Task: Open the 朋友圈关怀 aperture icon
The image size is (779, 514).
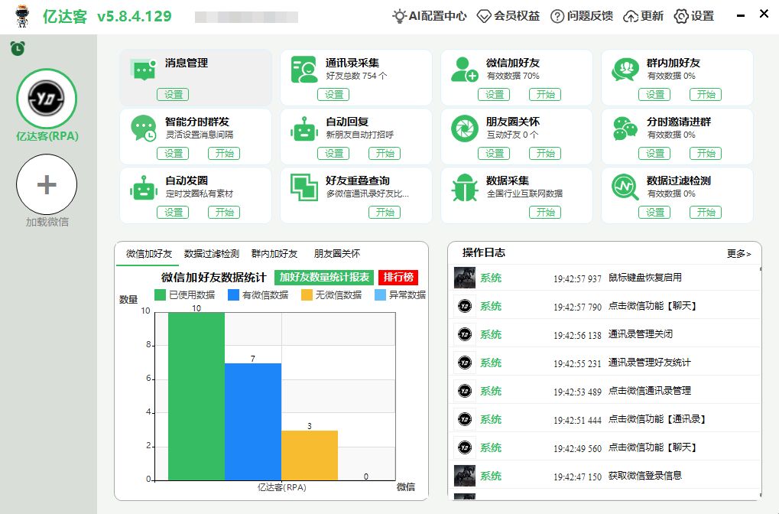Action: click(x=464, y=128)
